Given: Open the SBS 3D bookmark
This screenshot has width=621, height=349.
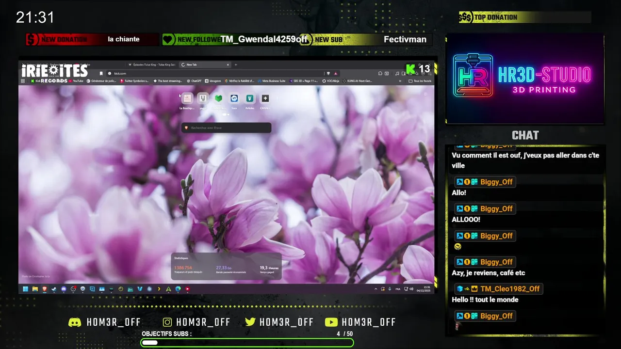Looking at the screenshot, I should tap(304, 81).
